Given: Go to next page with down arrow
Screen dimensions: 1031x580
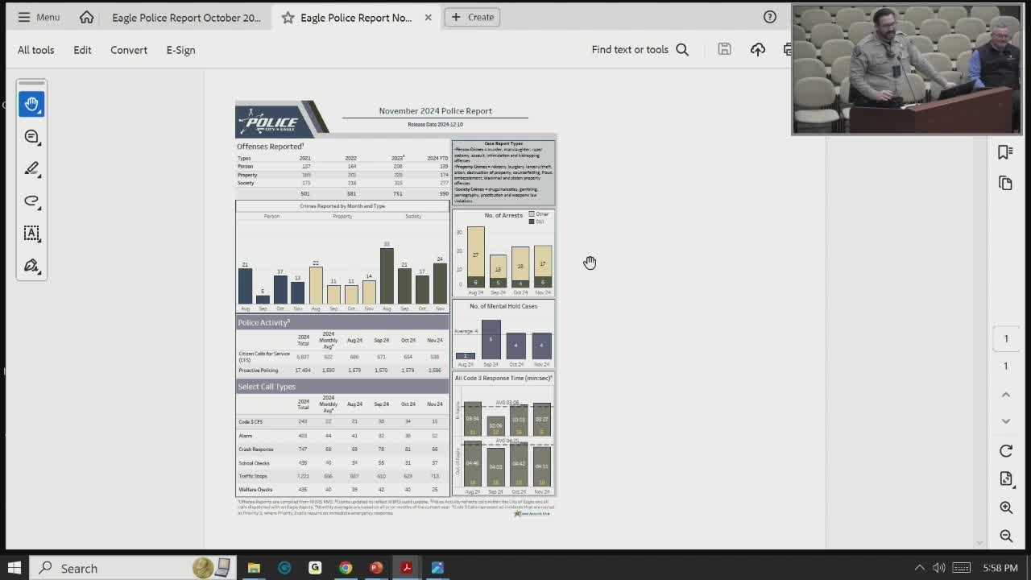Looking at the screenshot, I should tap(1005, 421).
